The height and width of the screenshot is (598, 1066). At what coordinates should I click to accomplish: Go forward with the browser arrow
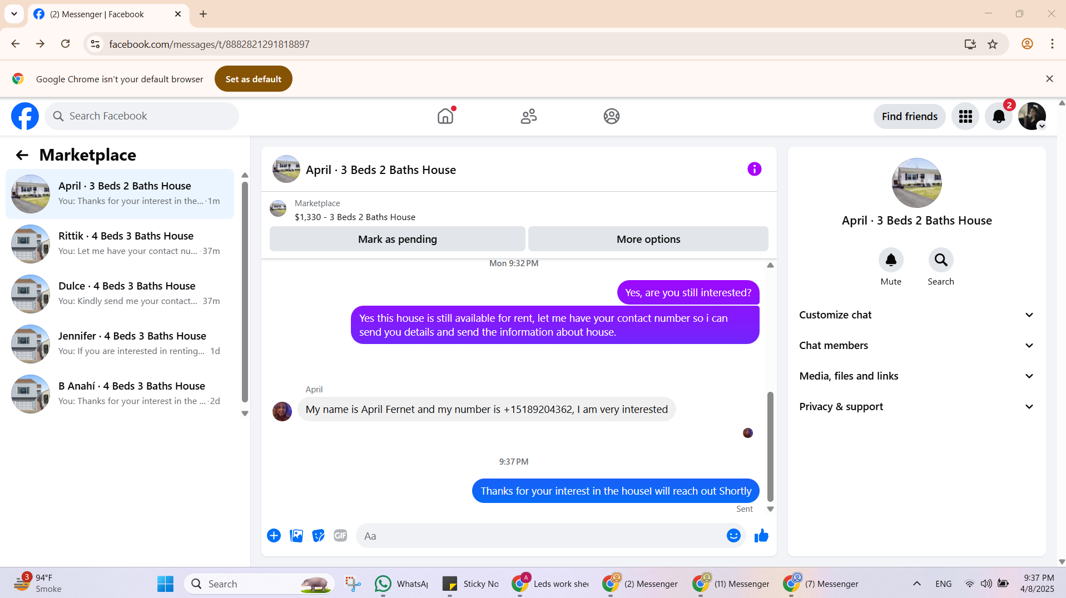(40, 44)
